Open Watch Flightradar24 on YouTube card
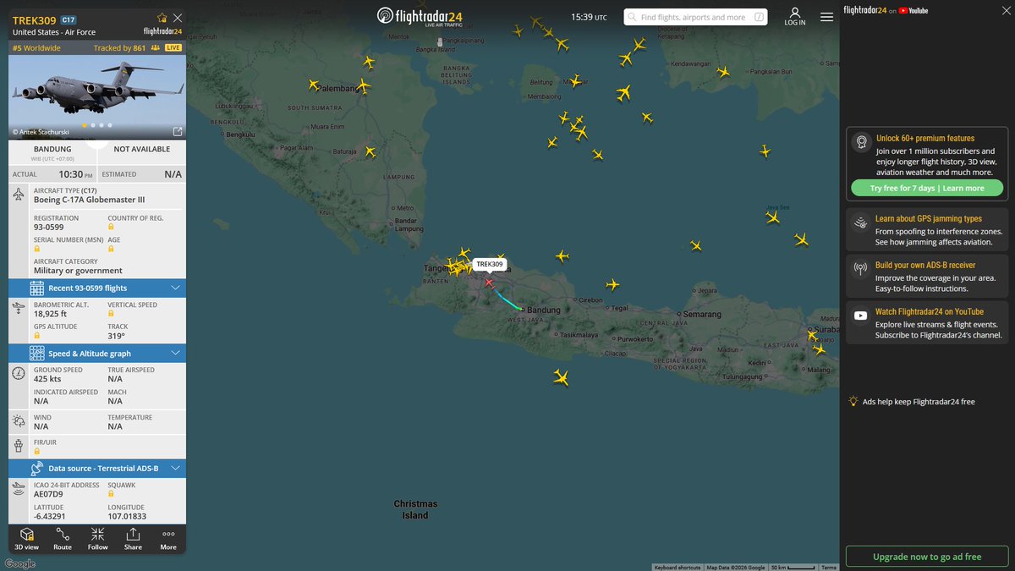 coord(927,322)
